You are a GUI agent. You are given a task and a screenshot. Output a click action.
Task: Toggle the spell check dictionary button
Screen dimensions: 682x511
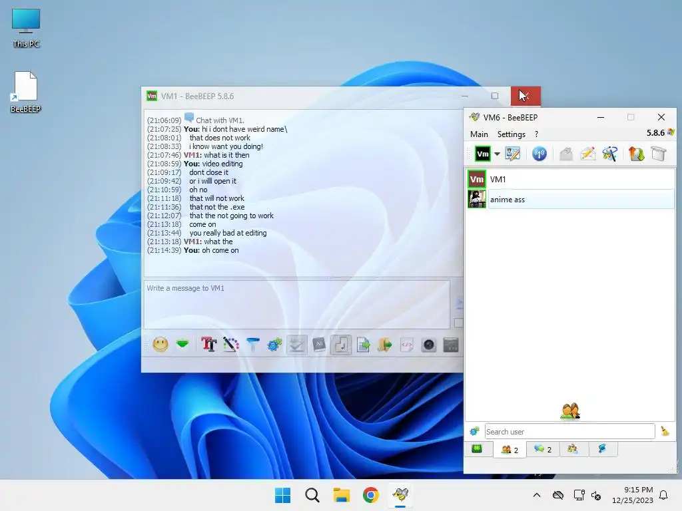319,345
